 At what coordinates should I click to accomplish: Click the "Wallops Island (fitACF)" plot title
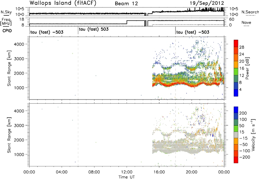click(x=63, y=3)
